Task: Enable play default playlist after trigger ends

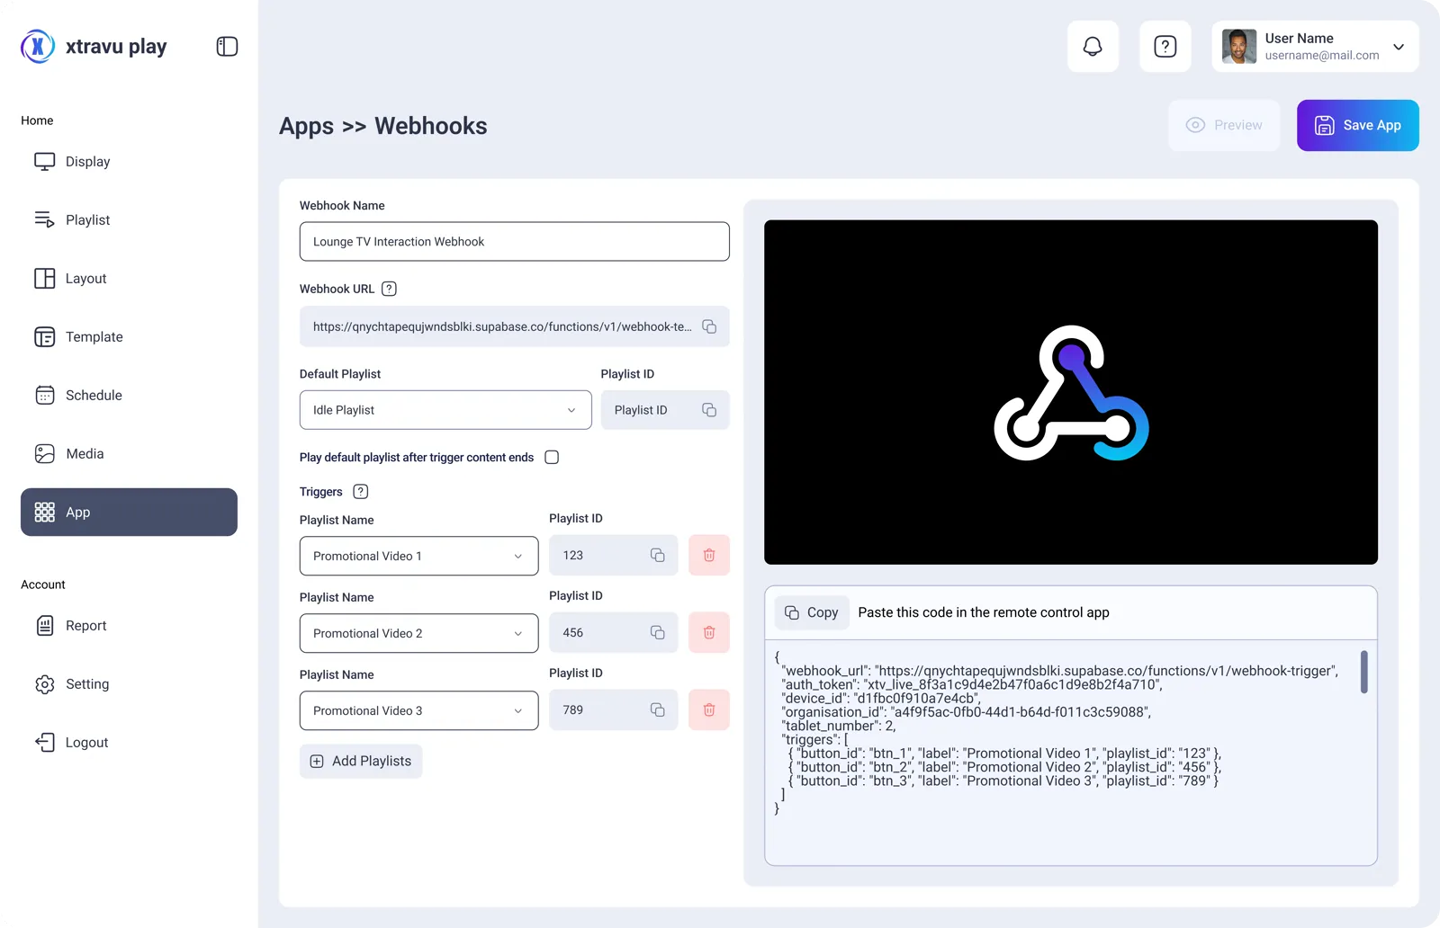Action: [552, 458]
